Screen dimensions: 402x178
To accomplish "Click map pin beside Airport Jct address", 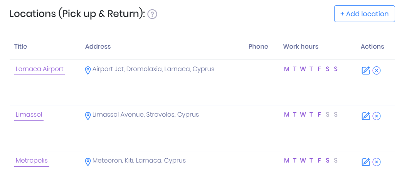I will 88,70.
